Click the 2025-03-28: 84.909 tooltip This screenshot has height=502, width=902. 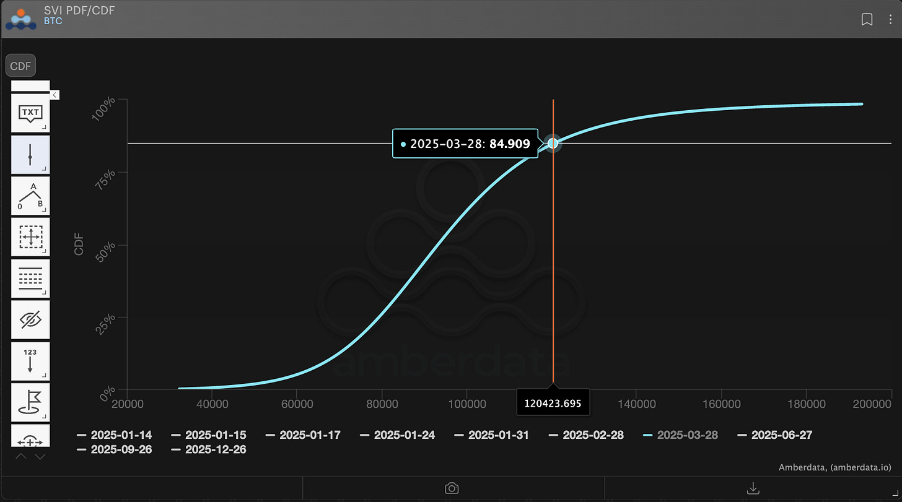pos(465,144)
